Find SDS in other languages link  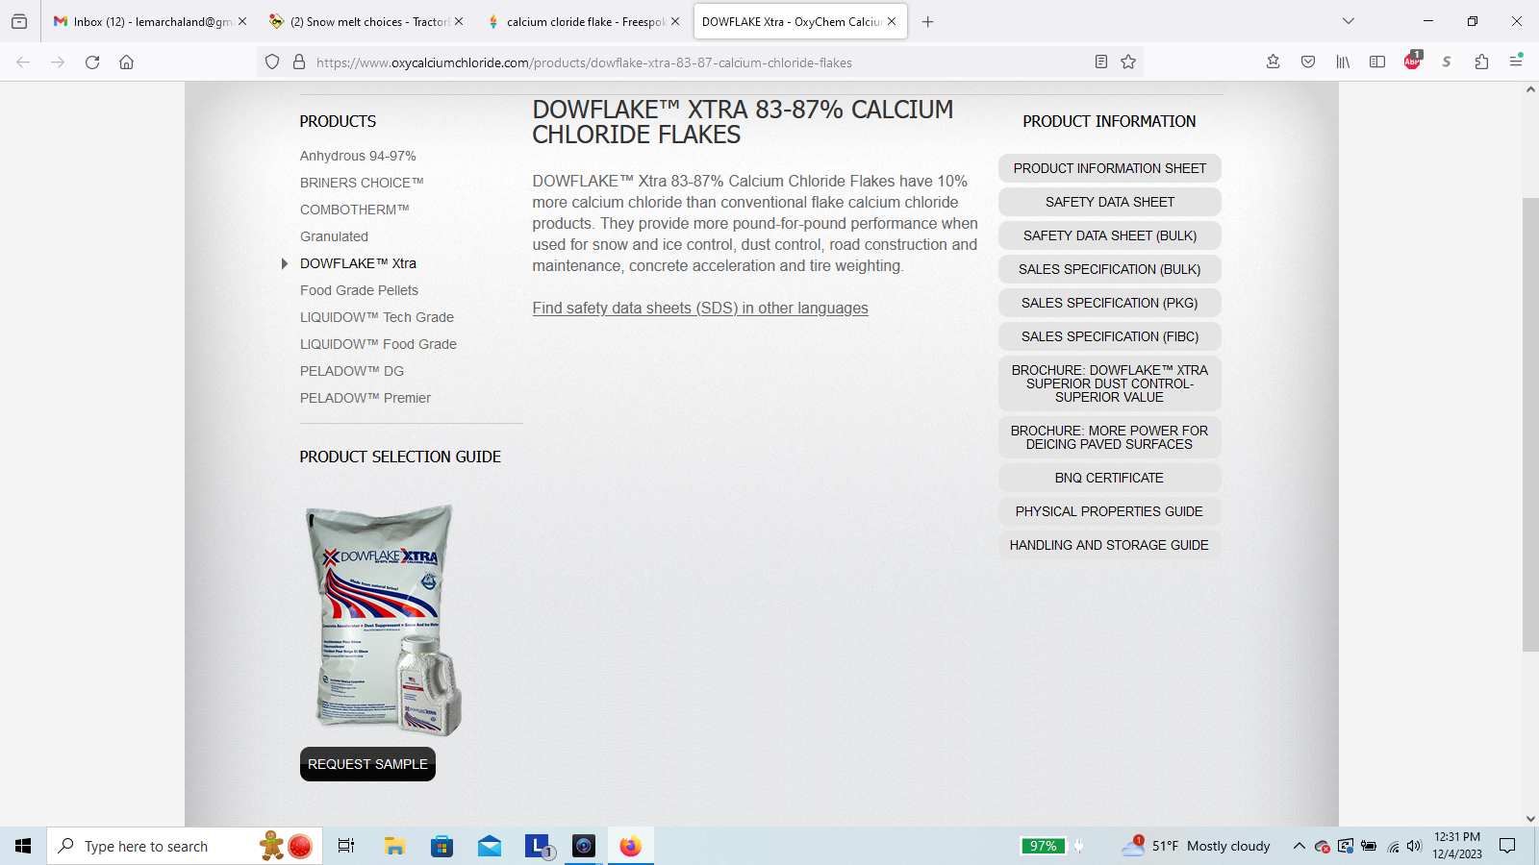click(700, 308)
